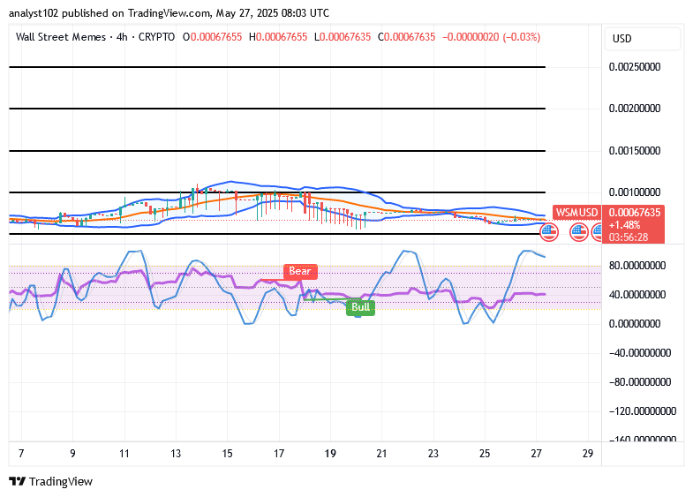Click the 0.00150000 price axis label
The height and width of the screenshot is (497, 693).
[x=635, y=151]
